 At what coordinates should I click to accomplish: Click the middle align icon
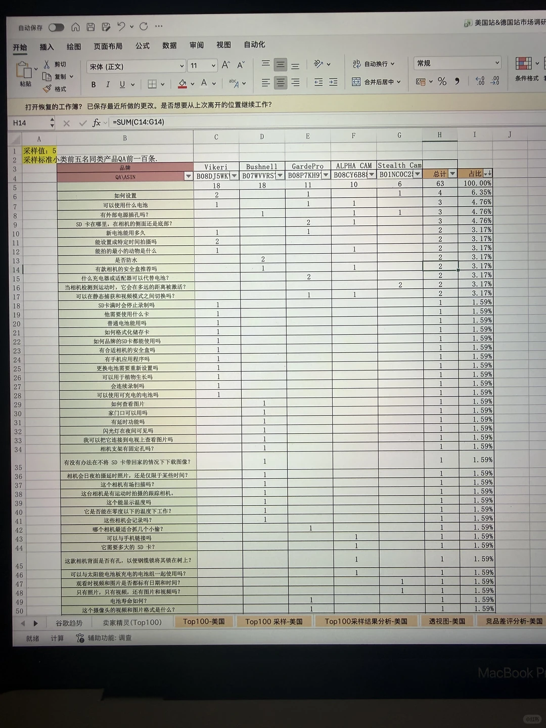tap(280, 64)
